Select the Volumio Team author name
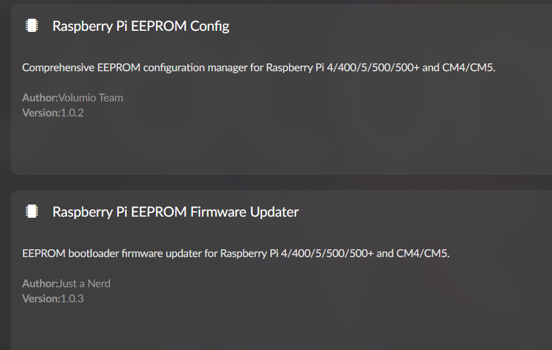552x350 pixels. point(91,98)
